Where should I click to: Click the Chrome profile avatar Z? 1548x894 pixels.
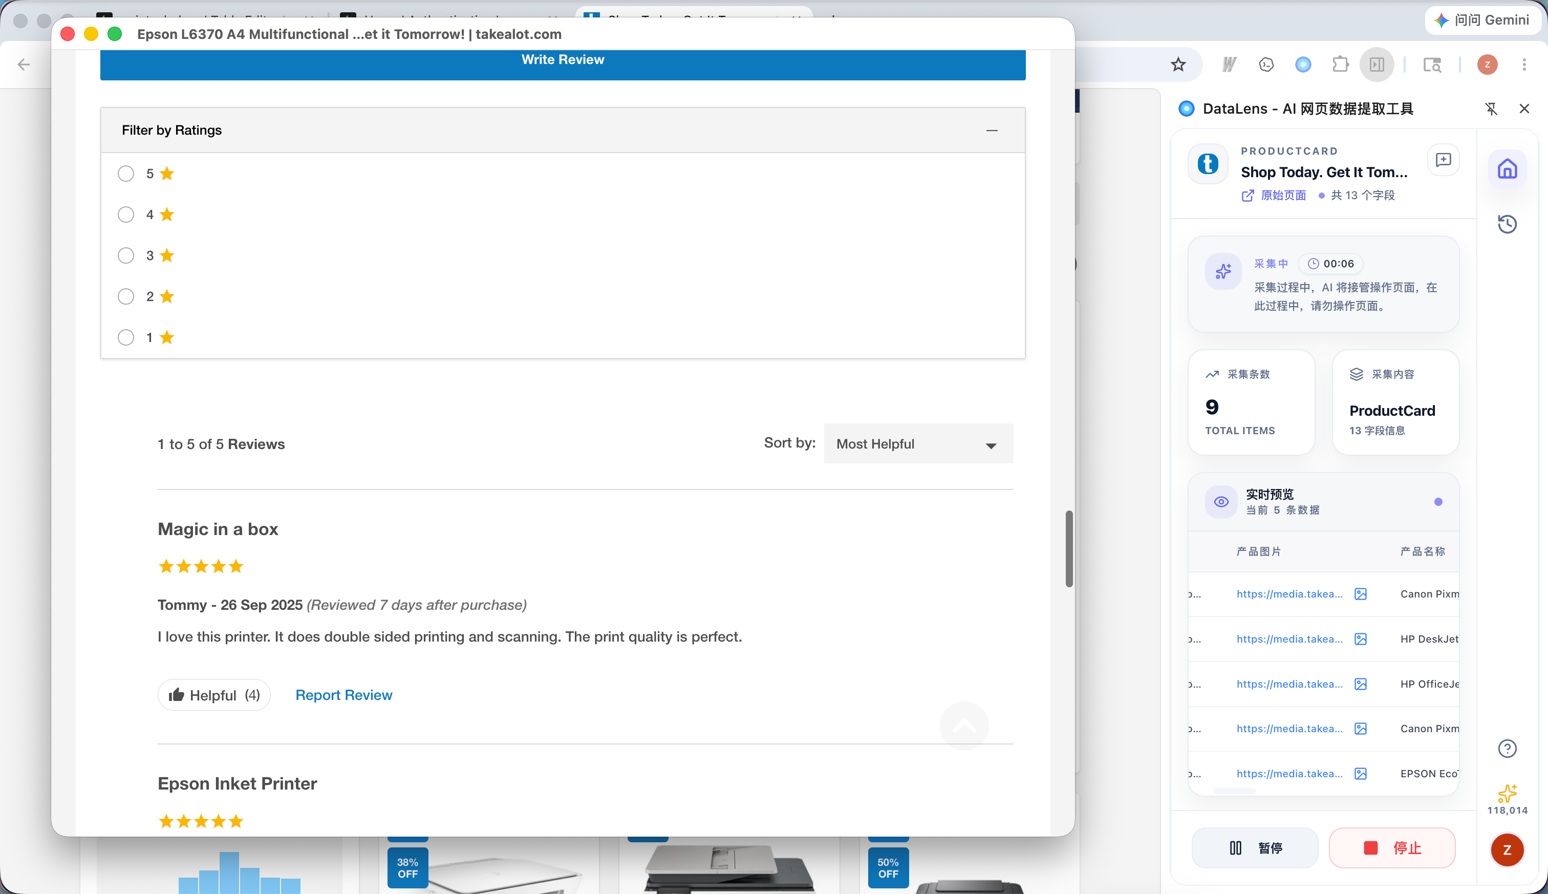[1487, 65]
